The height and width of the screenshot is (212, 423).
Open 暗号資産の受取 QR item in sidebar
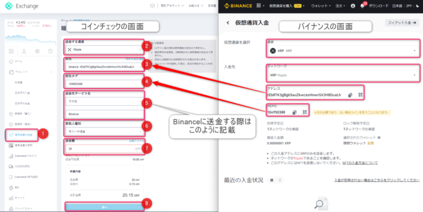pyautogui.click(x=21, y=145)
